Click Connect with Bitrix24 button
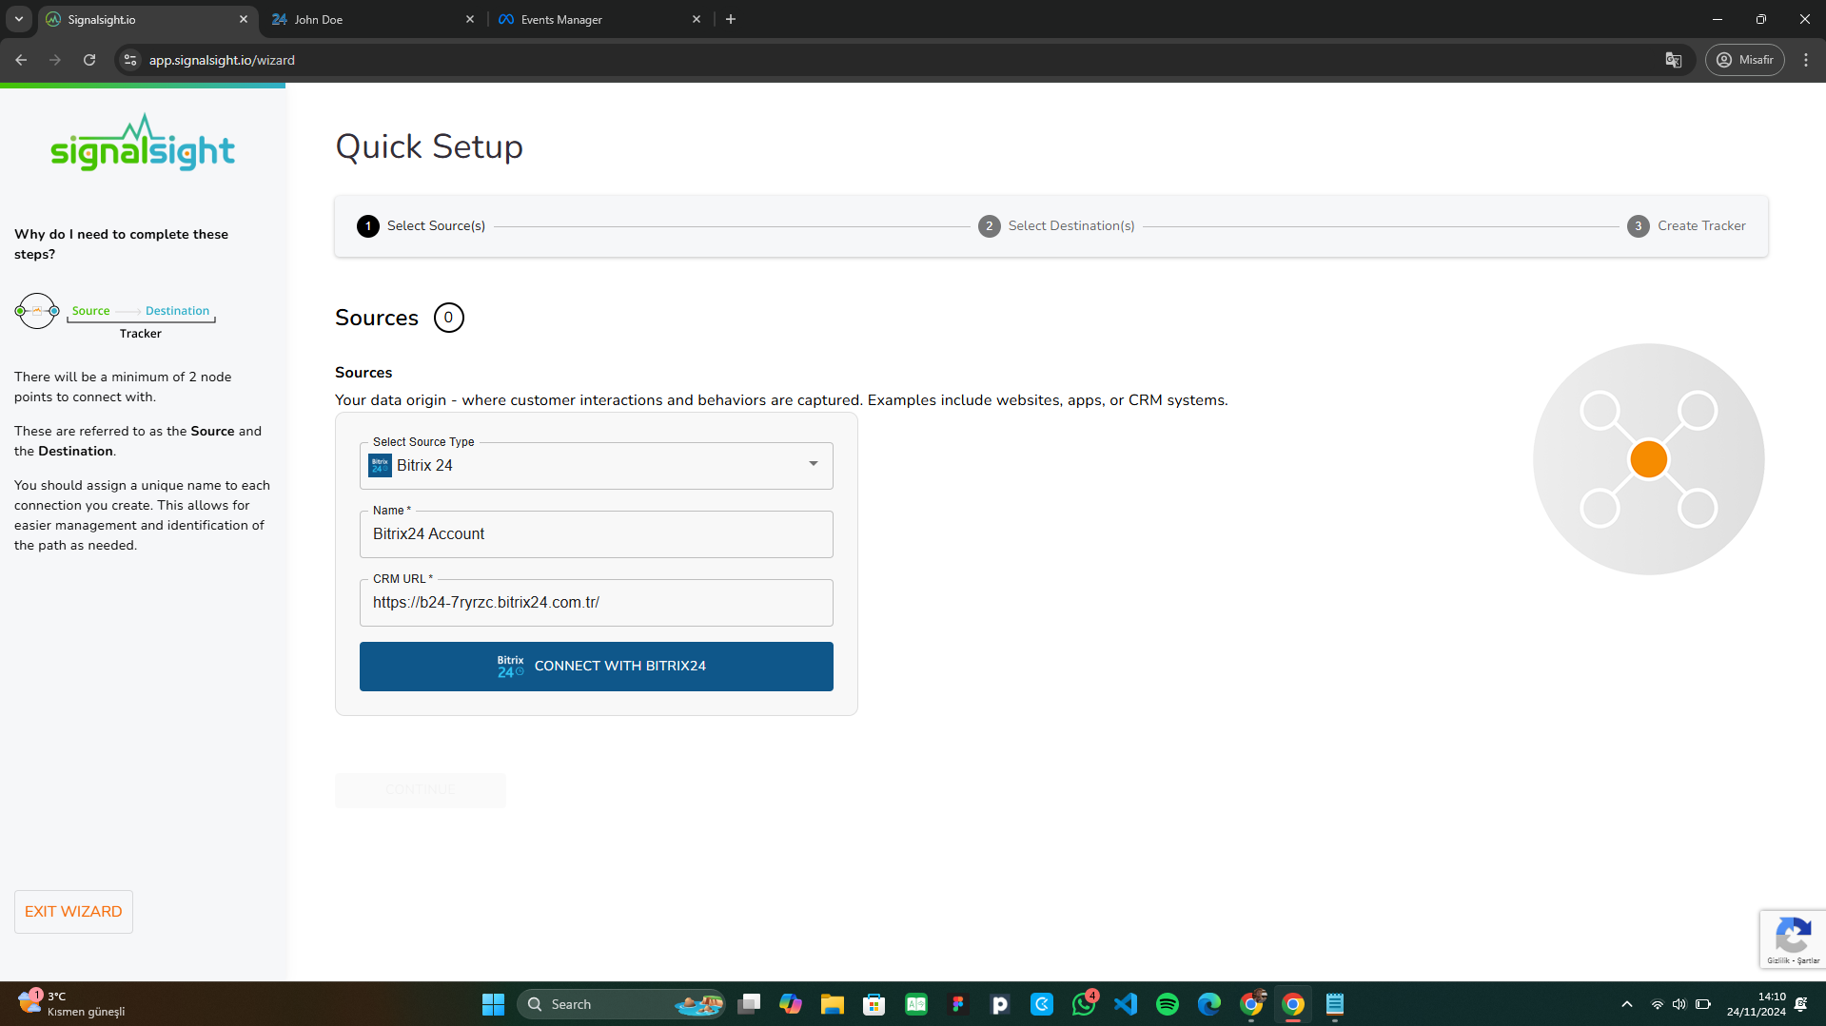The image size is (1826, 1026). 596,666
